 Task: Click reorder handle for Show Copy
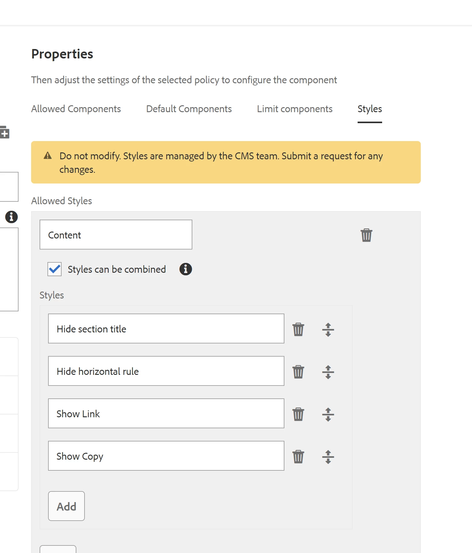coord(328,457)
